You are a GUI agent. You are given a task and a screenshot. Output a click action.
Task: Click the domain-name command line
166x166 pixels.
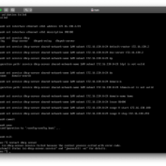pyautogui.click(x=66, y=96)
